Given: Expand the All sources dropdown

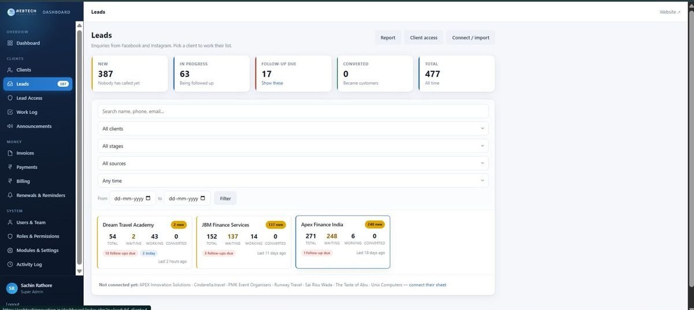Looking at the screenshot, I should (x=293, y=164).
